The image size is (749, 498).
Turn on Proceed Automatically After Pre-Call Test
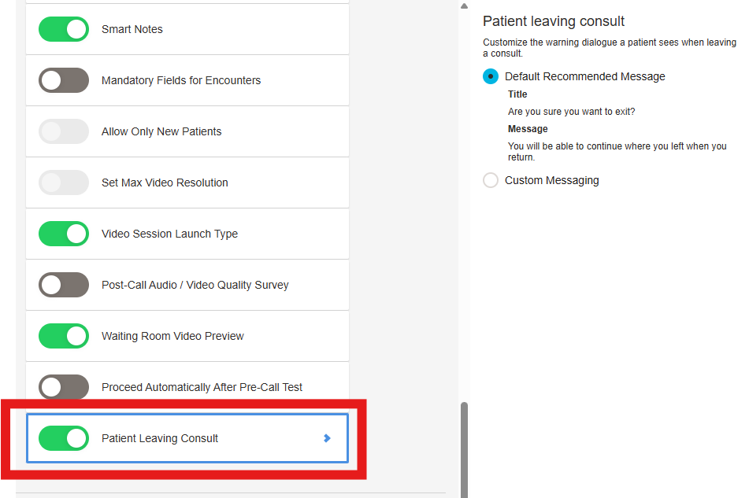pos(64,387)
